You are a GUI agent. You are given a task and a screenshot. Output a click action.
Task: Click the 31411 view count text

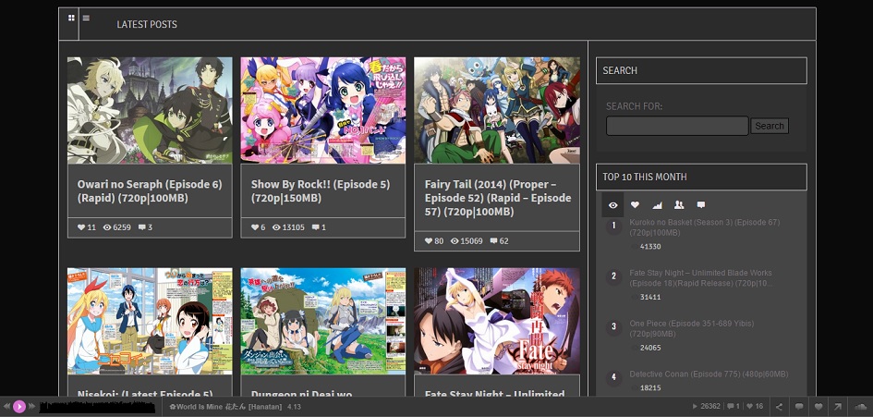point(650,297)
